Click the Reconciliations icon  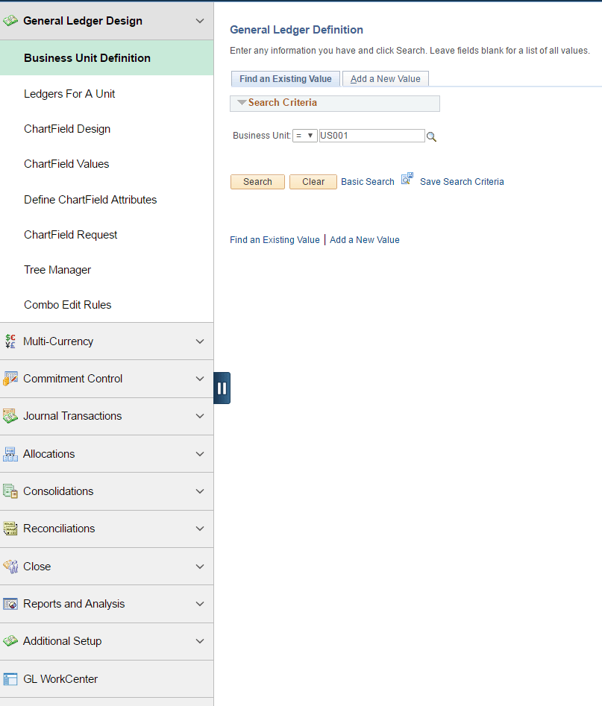coord(10,529)
